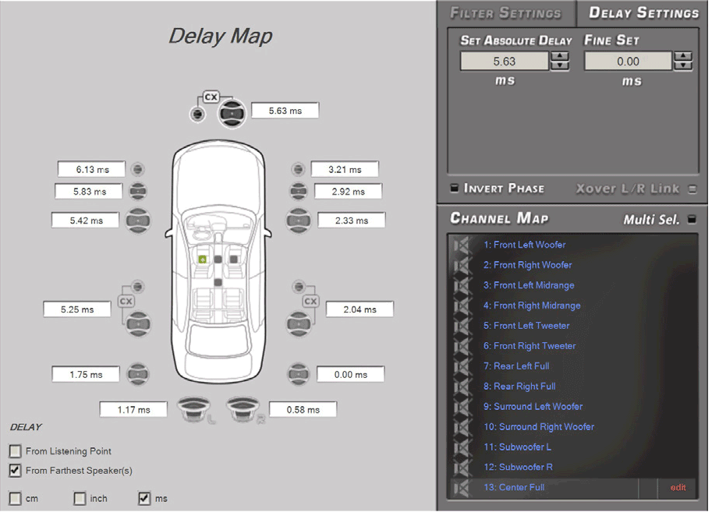Toggle the Invert Phase indicator

(x=454, y=188)
